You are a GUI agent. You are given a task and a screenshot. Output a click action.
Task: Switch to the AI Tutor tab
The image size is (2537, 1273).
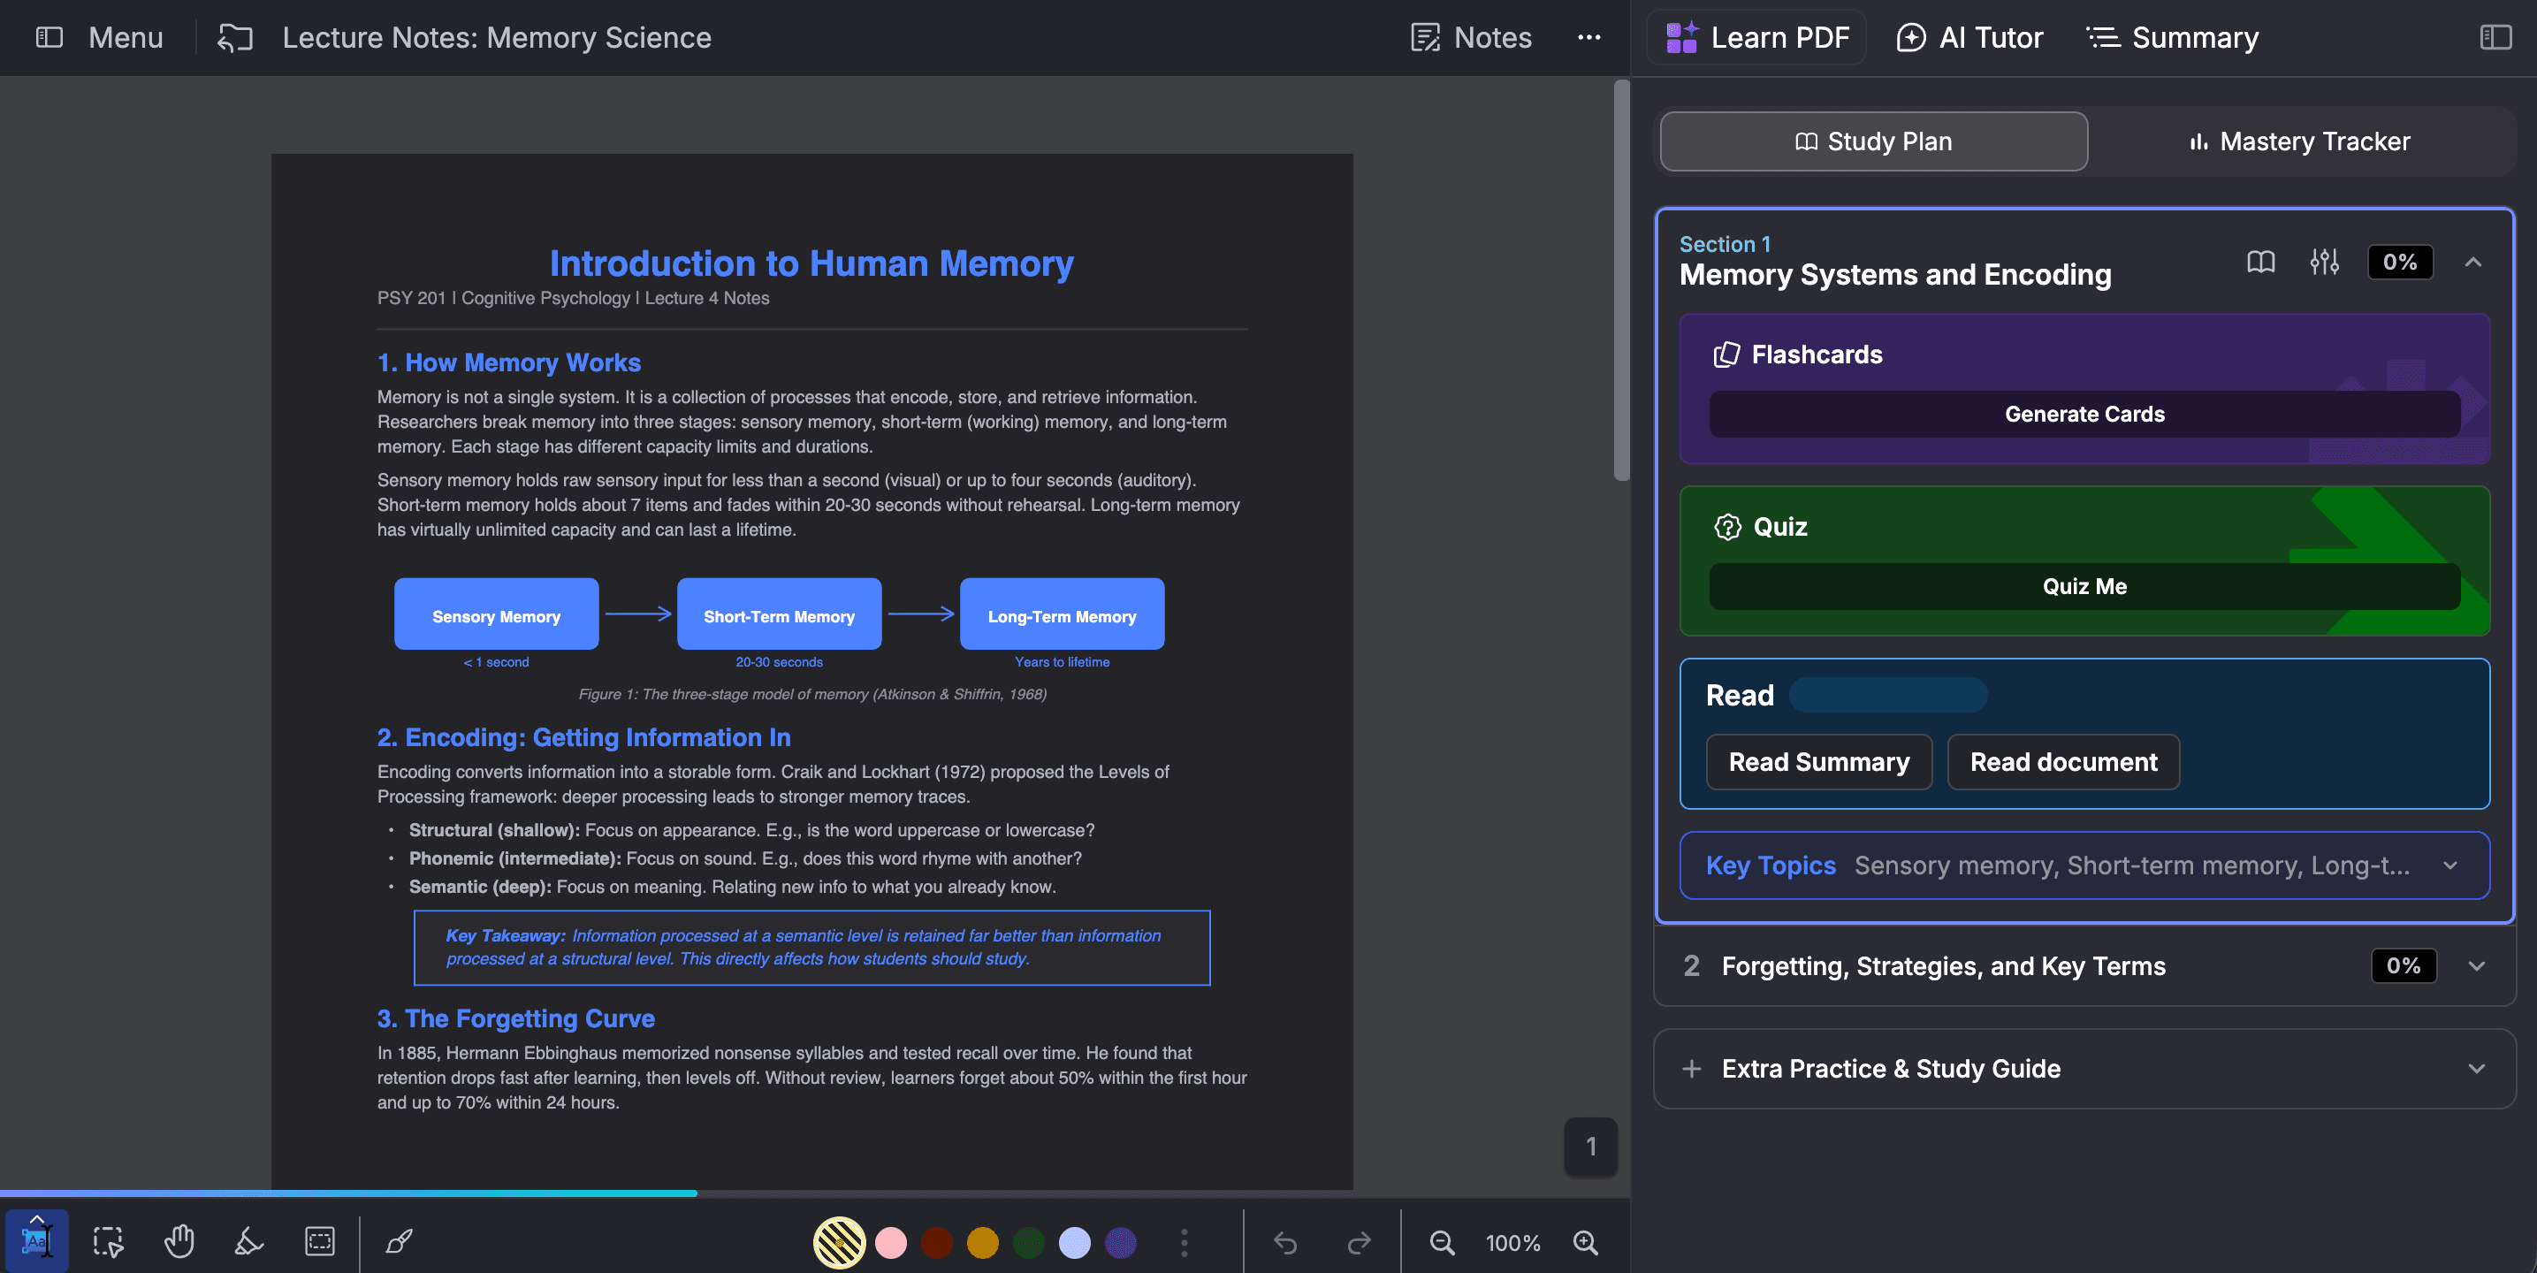tap(1969, 37)
